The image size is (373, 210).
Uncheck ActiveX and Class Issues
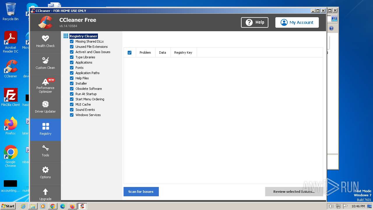click(72, 52)
